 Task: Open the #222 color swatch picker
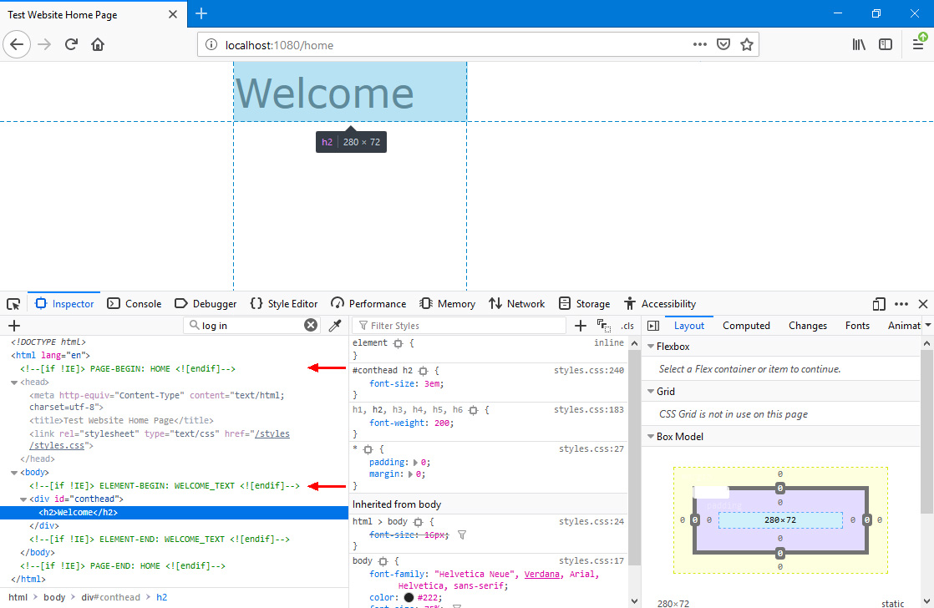point(409,597)
